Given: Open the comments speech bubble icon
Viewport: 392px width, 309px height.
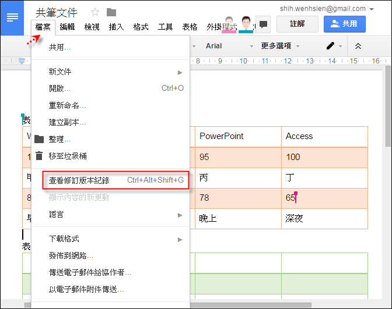Looking at the screenshot, I should 263,24.
